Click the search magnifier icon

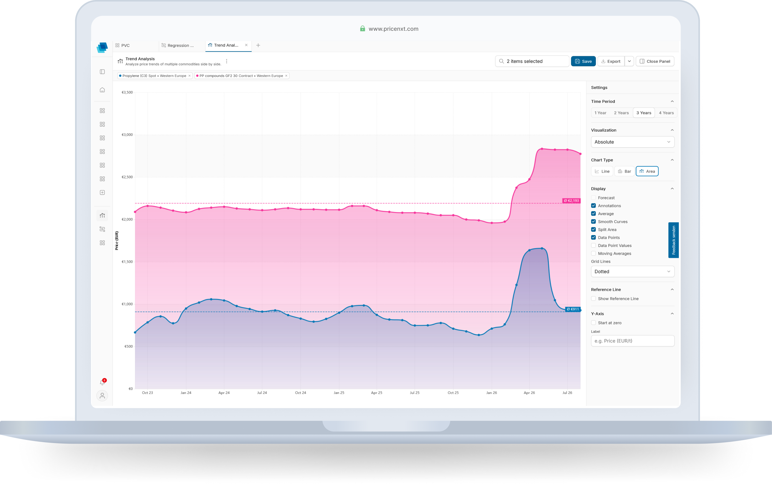tap(501, 61)
